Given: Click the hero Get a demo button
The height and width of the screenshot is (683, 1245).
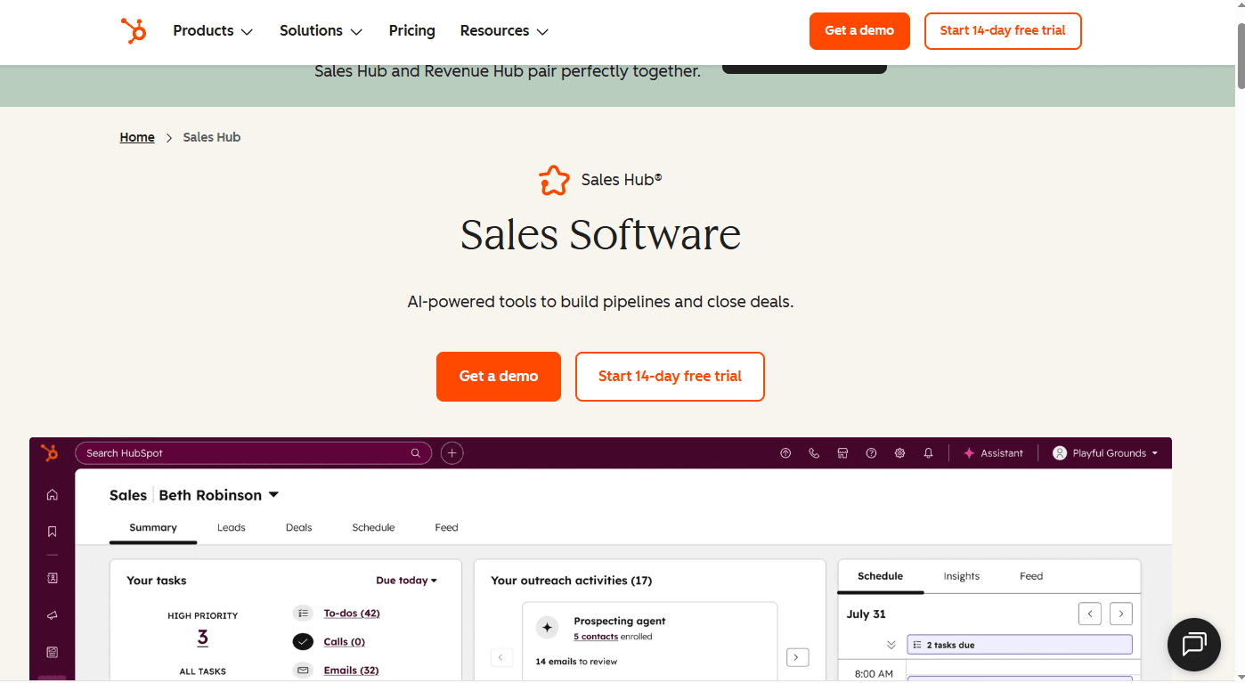Looking at the screenshot, I should 499,377.
